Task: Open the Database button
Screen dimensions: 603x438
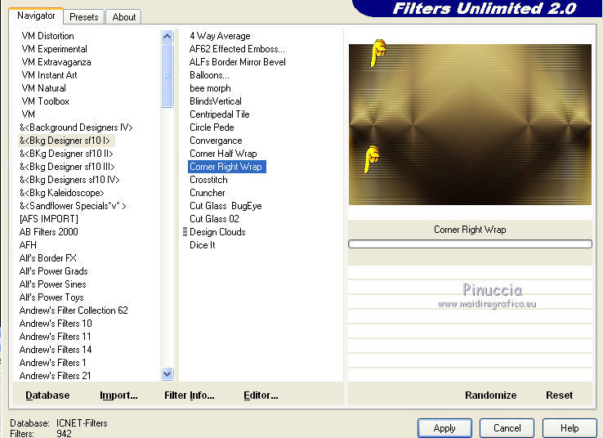Action: click(47, 395)
